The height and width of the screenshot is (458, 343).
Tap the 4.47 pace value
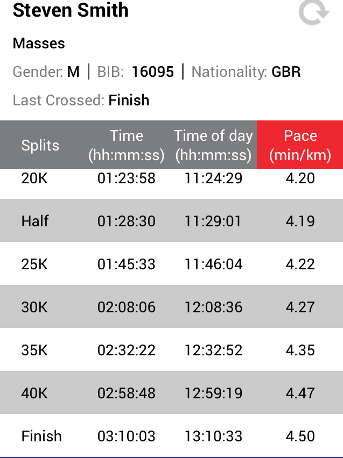(x=300, y=393)
